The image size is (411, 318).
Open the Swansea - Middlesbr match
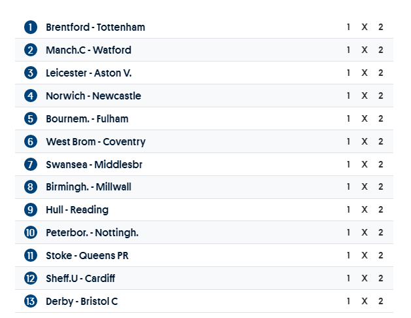pyautogui.click(x=93, y=164)
